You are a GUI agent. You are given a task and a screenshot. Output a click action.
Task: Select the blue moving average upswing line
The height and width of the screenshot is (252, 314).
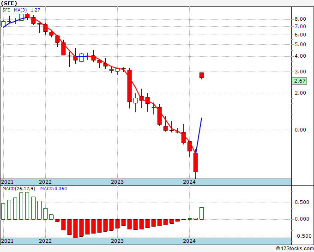(x=199, y=136)
